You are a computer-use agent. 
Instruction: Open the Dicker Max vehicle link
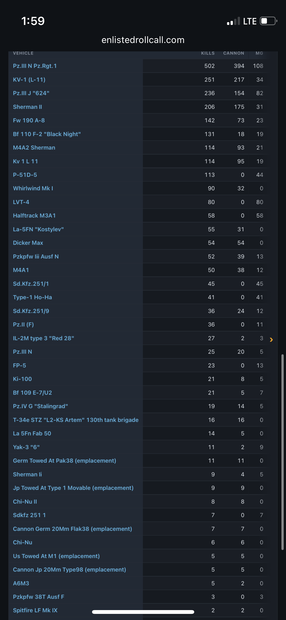click(x=28, y=243)
